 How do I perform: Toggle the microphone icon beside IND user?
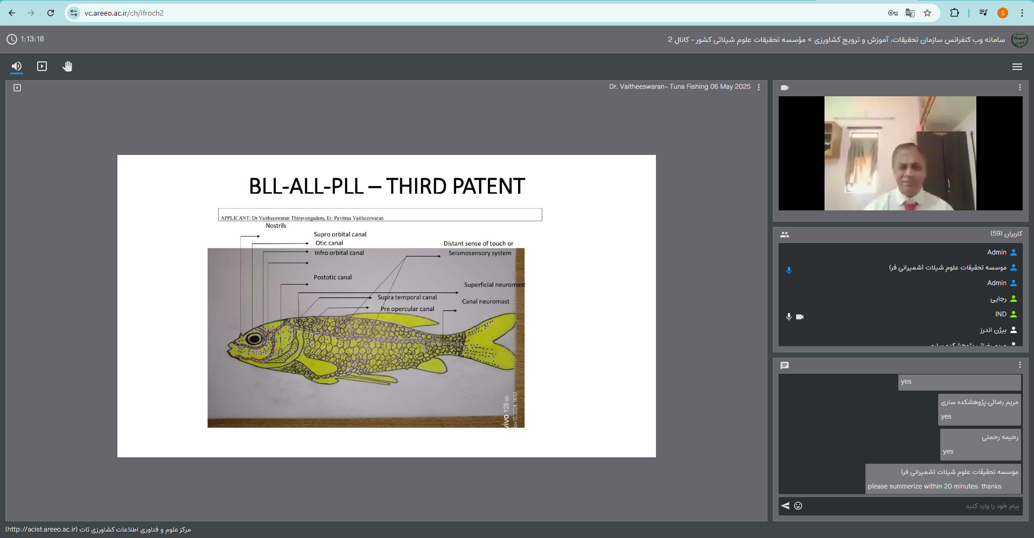click(789, 317)
